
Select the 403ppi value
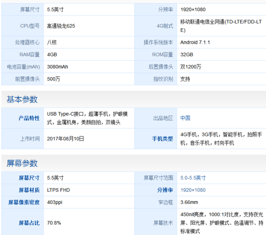[55, 202]
